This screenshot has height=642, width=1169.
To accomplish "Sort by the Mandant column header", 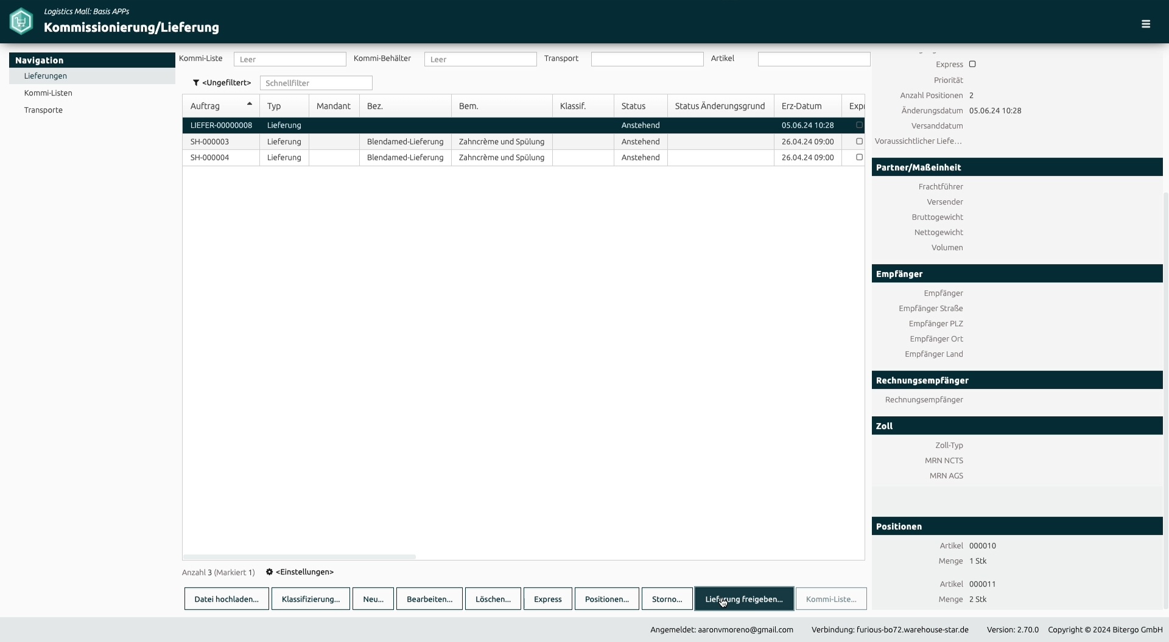I will coord(334,106).
